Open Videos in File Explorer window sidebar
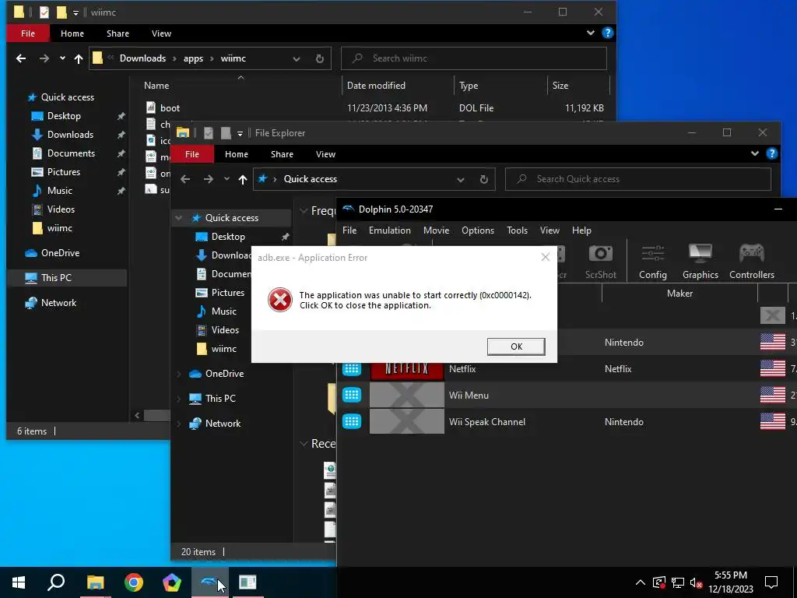Viewport: 797px width, 598px height. [x=225, y=330]
